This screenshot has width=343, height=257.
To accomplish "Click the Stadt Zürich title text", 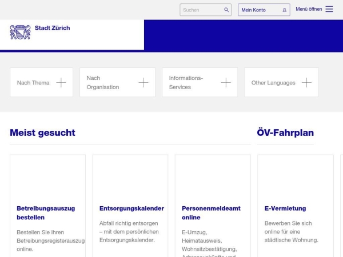I will [52, 28].
